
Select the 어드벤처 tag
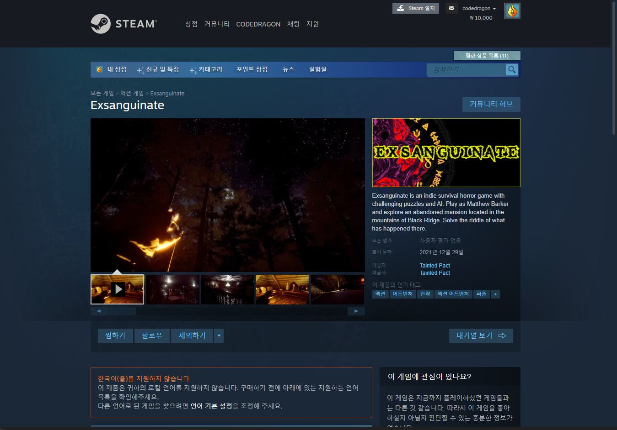402,294
